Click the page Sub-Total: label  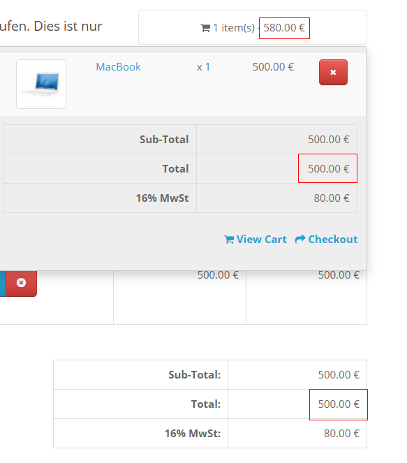click(x=195, y=375)
